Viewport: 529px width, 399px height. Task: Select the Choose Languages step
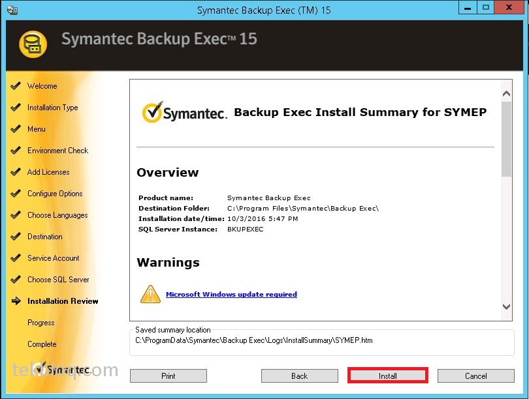(x=57, y=215)
